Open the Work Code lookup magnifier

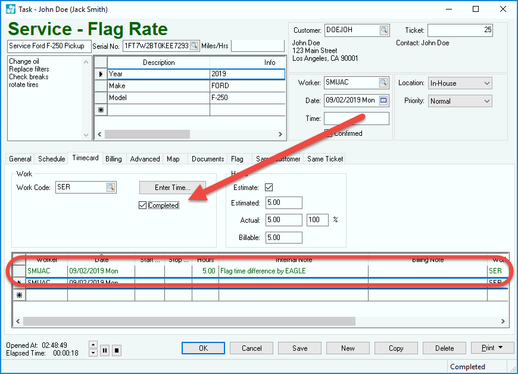pyautogui.click(x=111, y=187)
